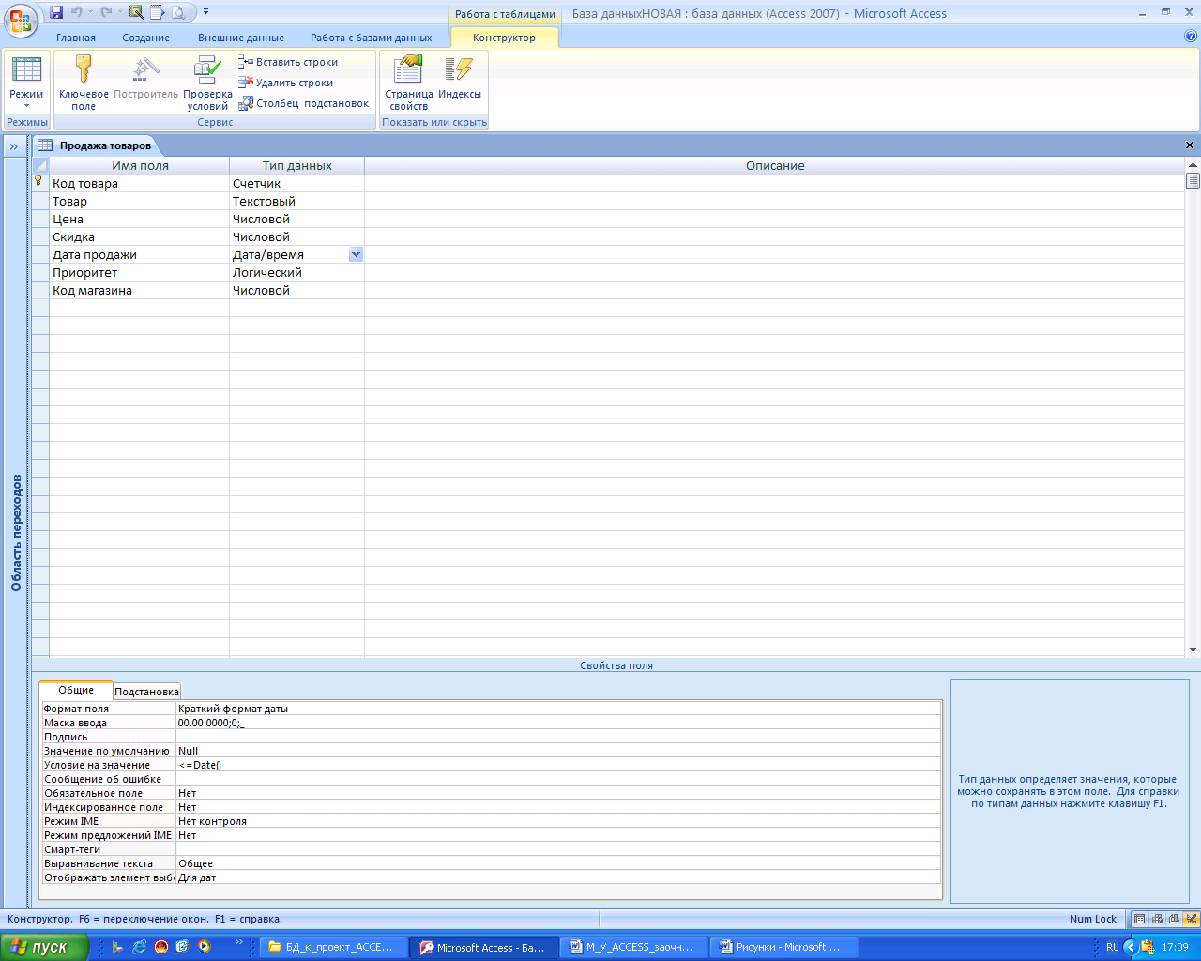The width and height of the screenshot is (1201, 961).
Task: Open БД_к_проект_ACCE folder taskbar button
Action: pos(333,947)
